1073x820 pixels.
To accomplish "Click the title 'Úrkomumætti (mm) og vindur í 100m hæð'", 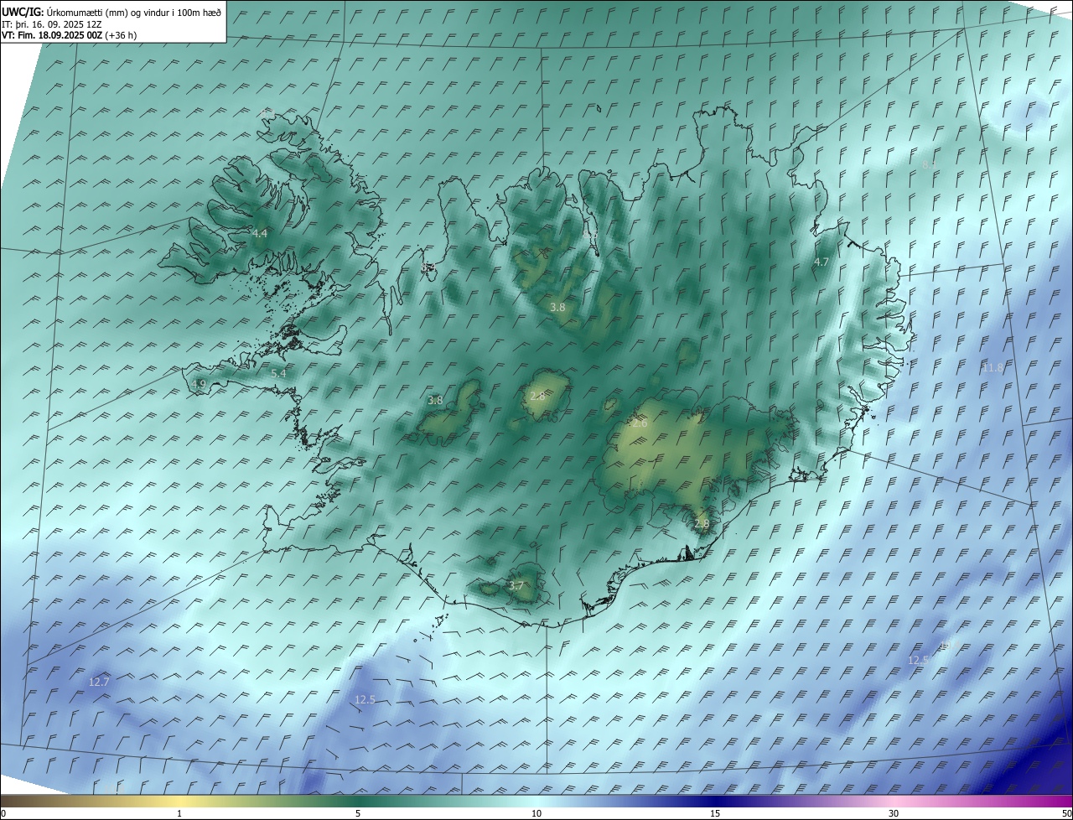I will (134, 12).
